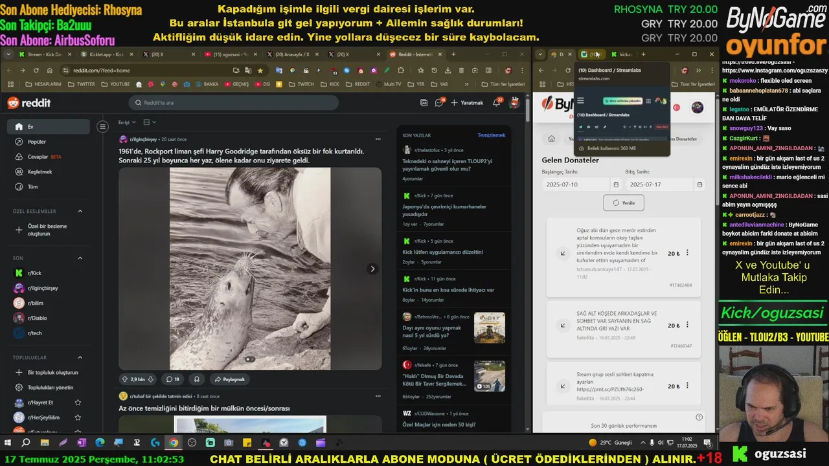This screenshot has height=466, width=829.
Task: Open options menu of r/tuhaf post
Action: tap(378, 396)
